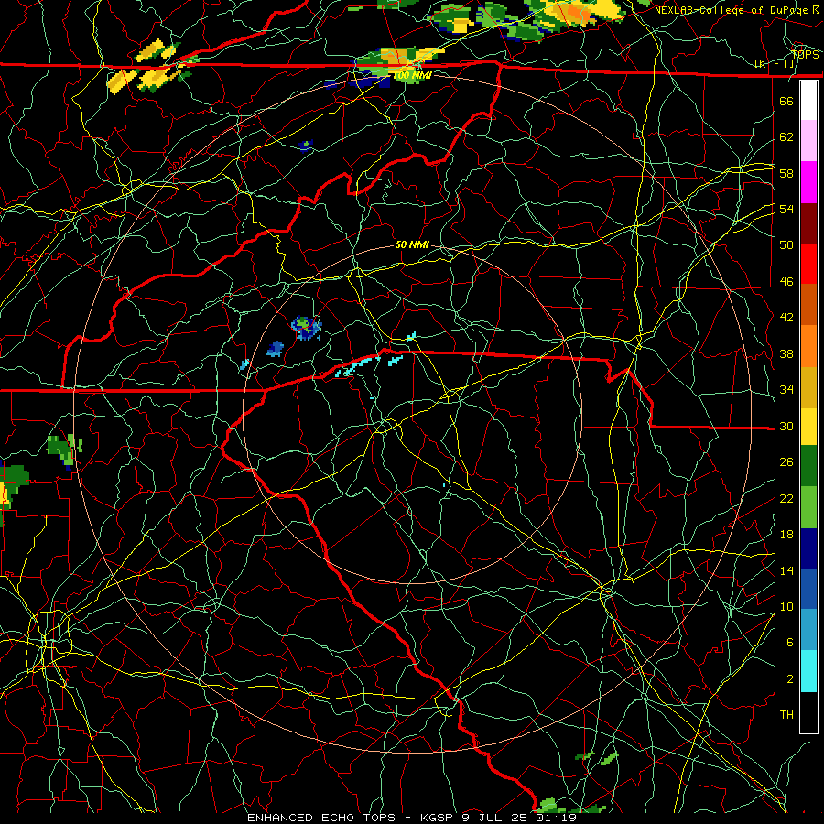Click the "6" scale label
Image resolution: width=824 pixels, height=824 pixels.
tap(790, 642)
